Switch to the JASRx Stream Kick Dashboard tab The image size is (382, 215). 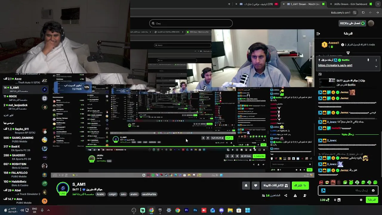pos(351,4)
